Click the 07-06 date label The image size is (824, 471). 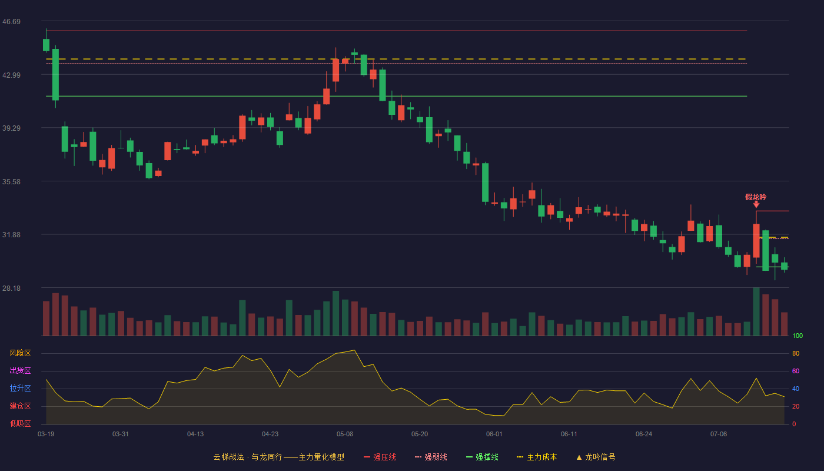tap(719, 434)
